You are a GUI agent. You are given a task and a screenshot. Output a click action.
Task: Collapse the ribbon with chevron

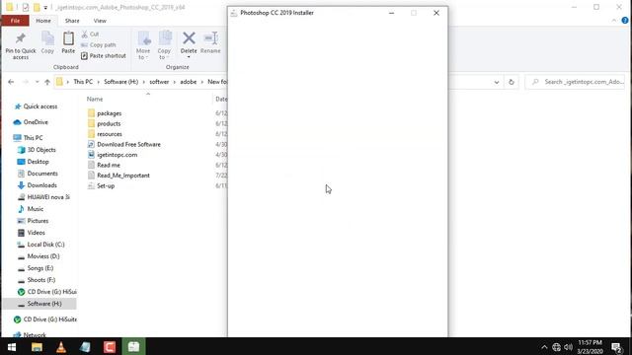614,21
